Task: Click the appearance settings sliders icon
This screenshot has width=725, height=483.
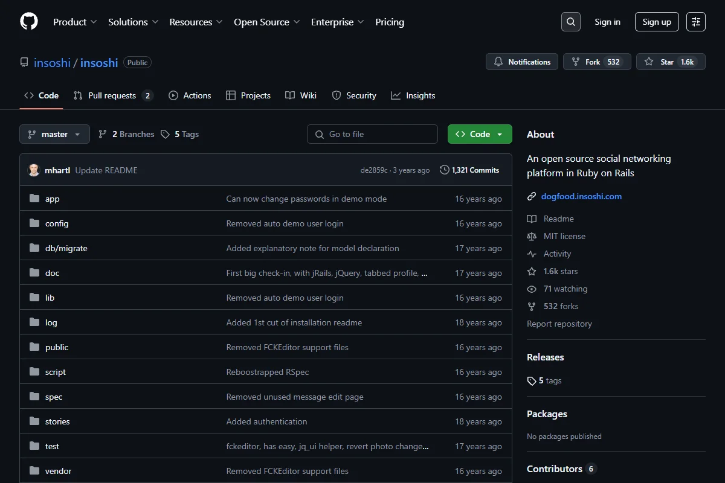Action: (696, 22)
